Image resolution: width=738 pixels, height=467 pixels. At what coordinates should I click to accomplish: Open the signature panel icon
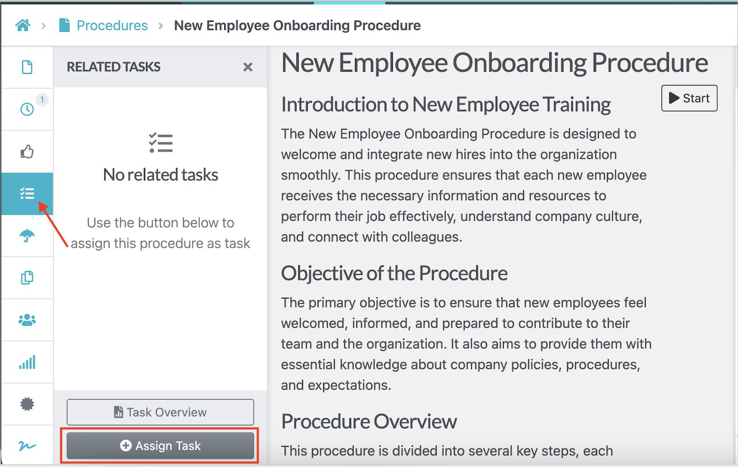tap(27, 446)
